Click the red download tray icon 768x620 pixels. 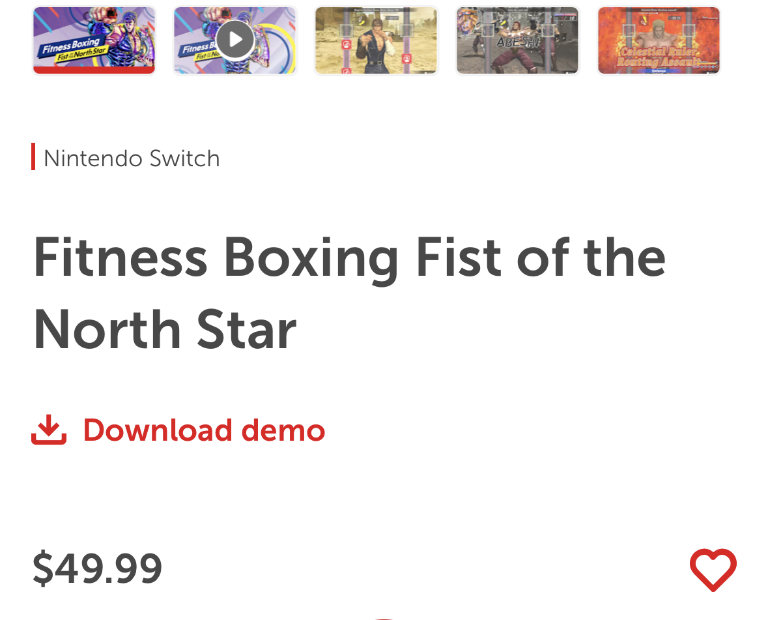[x=49, y=430]
